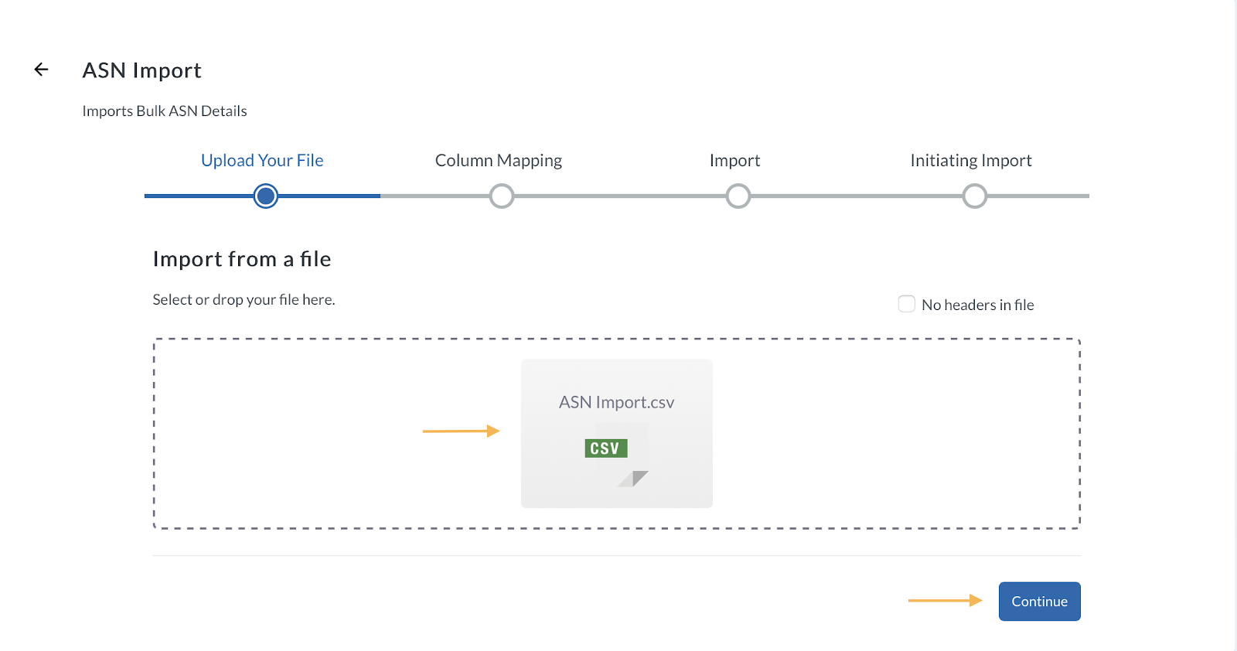Click the ASN Import.csv filename text
1237x651 pixels.
pos(616,401)
